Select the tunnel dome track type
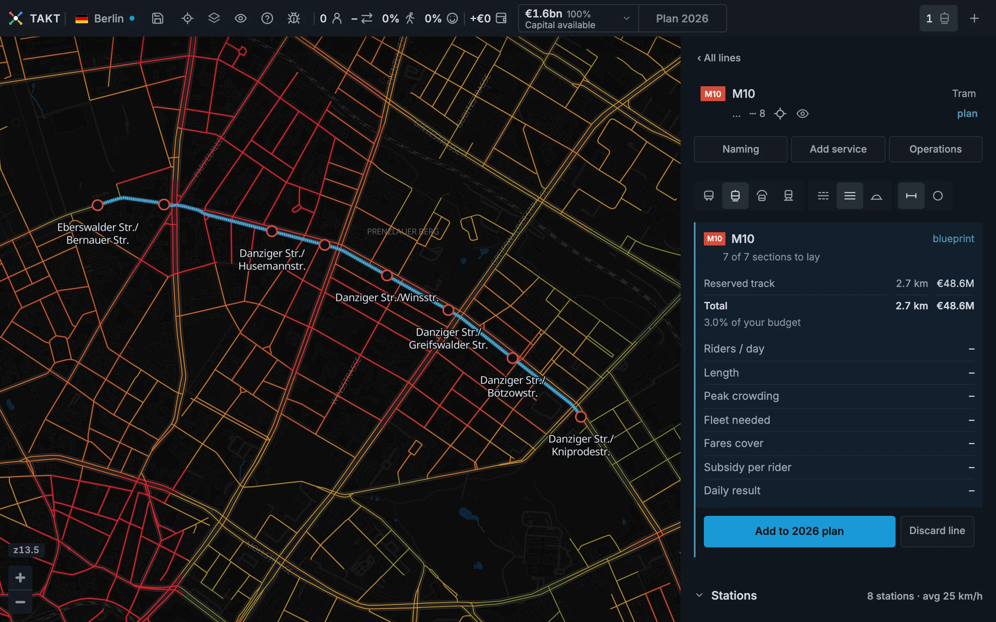 click(876, 196)
